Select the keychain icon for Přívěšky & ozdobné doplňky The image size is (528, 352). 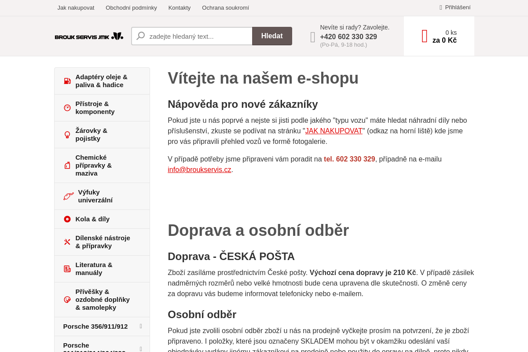67,299
